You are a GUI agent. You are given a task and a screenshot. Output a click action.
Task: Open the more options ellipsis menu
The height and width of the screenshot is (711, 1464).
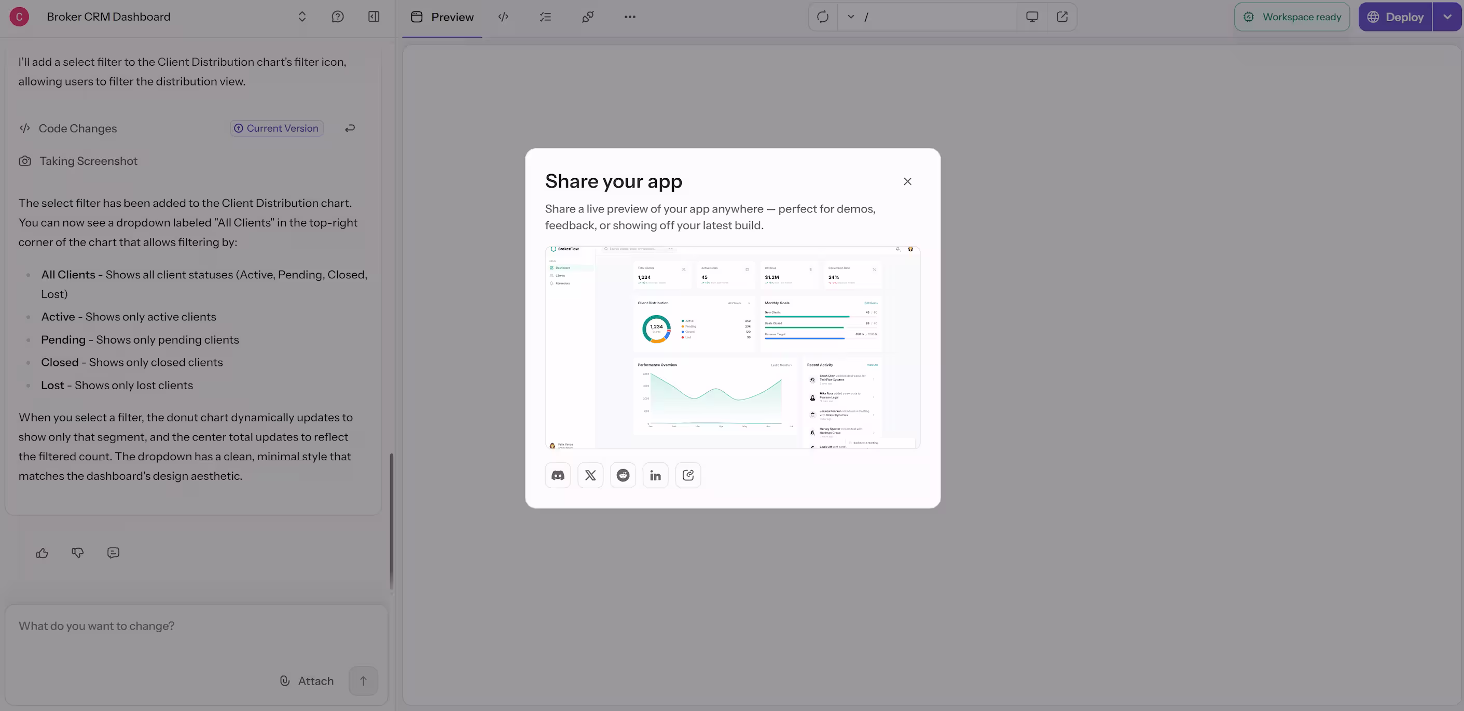coord(630,17)
